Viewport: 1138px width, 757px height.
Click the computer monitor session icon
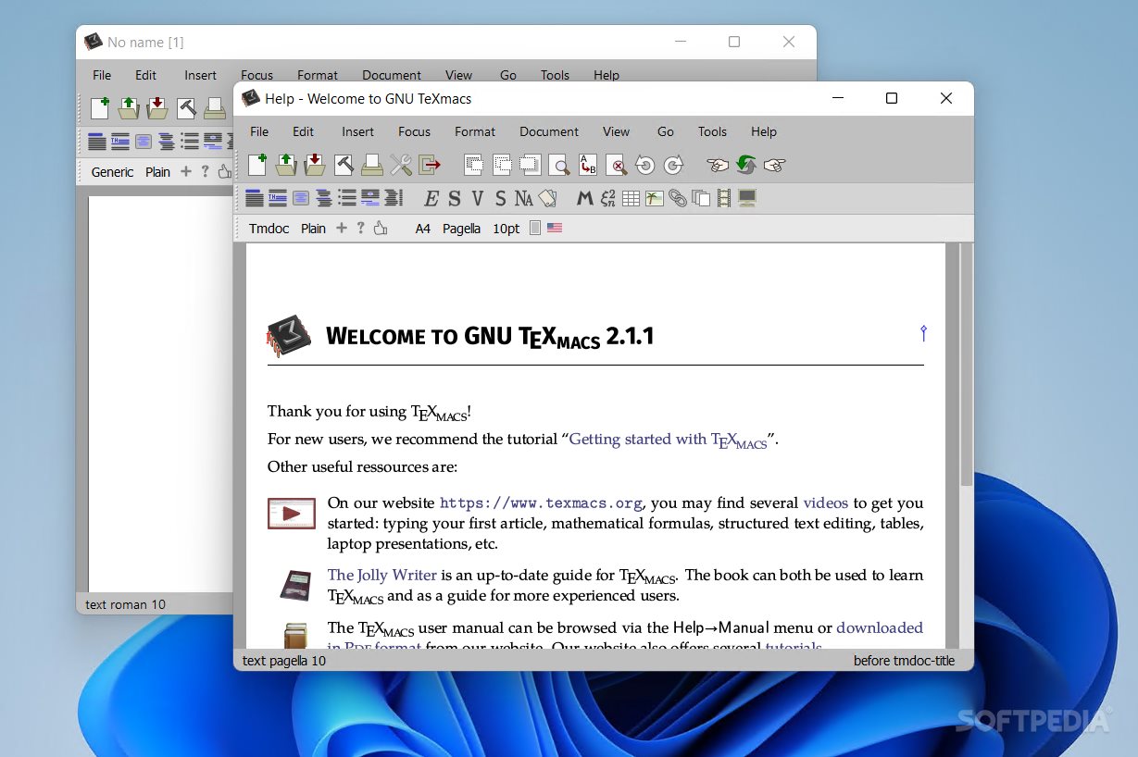tap(747, 198)
